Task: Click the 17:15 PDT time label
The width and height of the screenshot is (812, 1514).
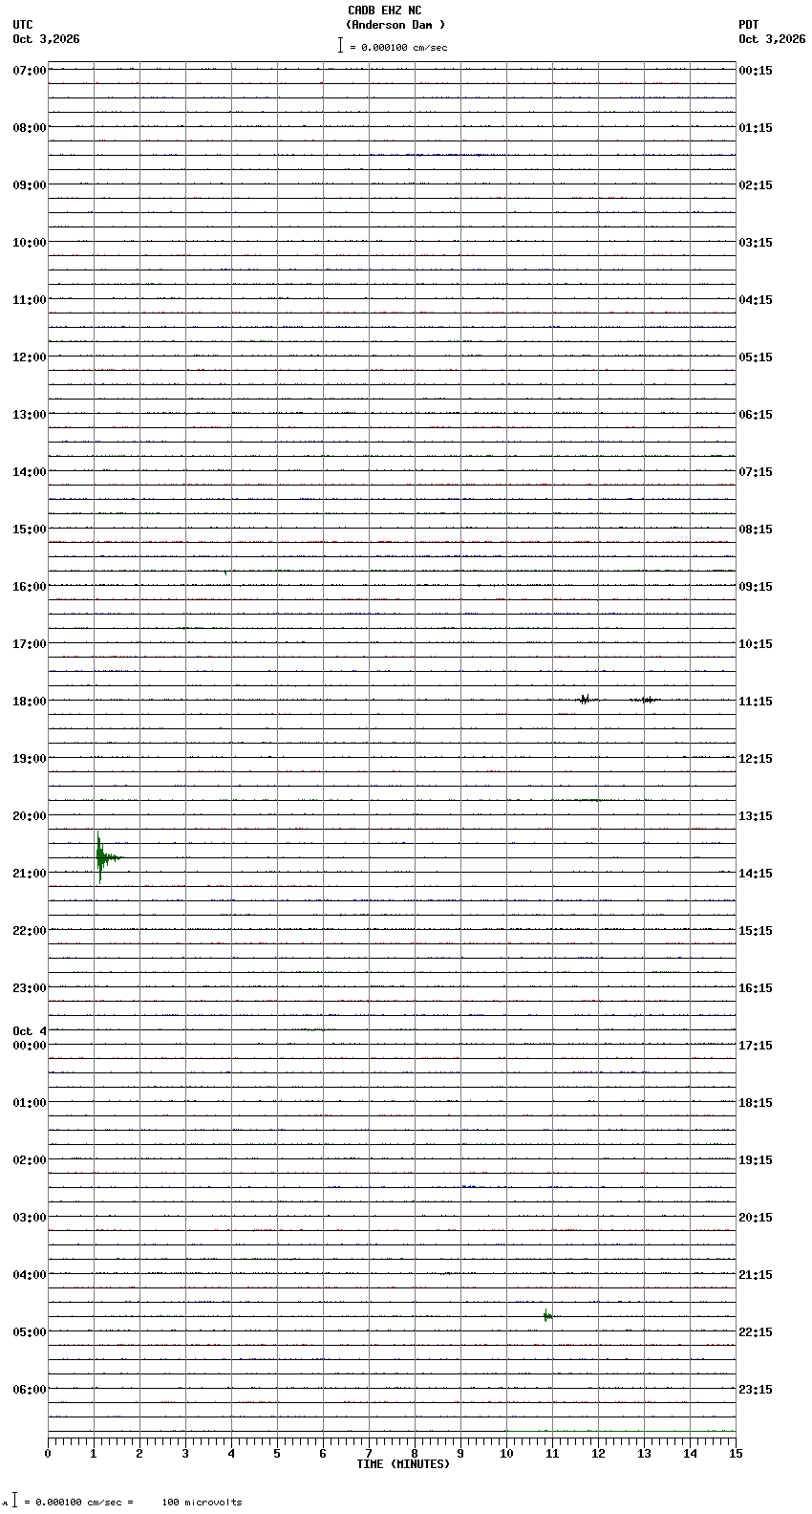Action: click(756, 1046)
